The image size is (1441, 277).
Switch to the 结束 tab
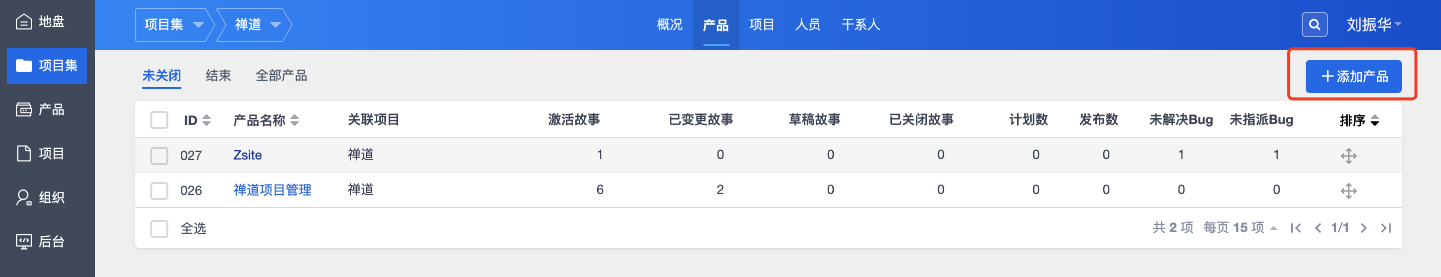coord(218,75)
